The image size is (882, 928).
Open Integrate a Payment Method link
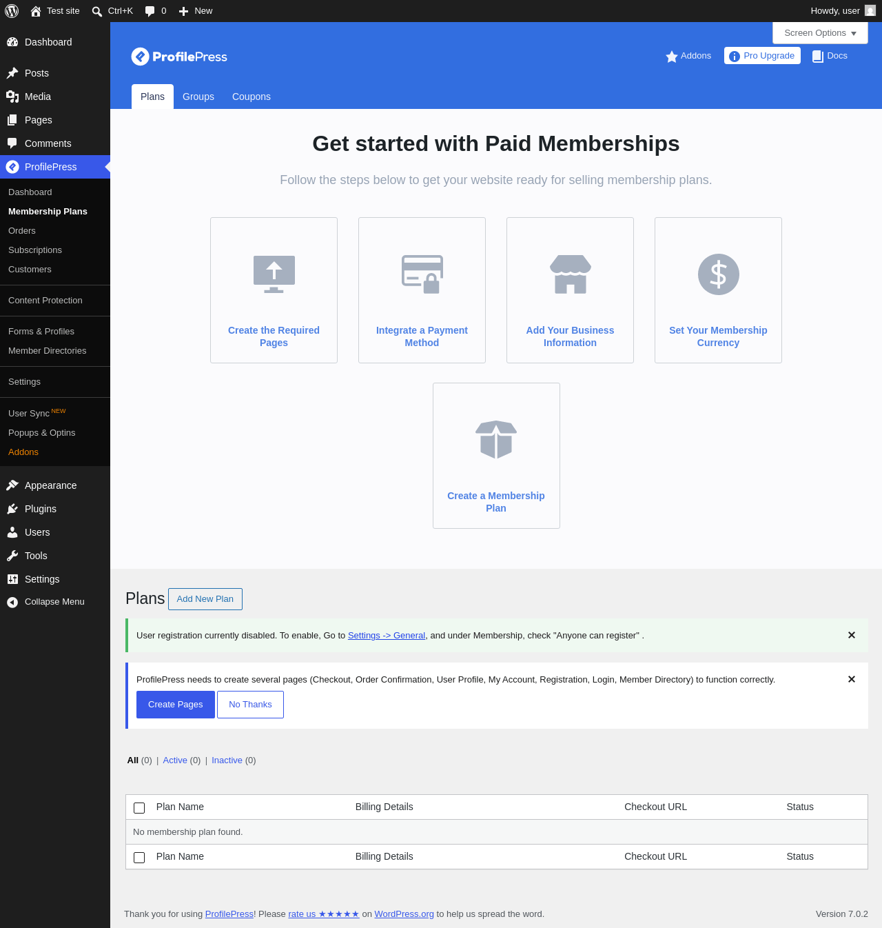pyautogui.click(x=422, y=336)
